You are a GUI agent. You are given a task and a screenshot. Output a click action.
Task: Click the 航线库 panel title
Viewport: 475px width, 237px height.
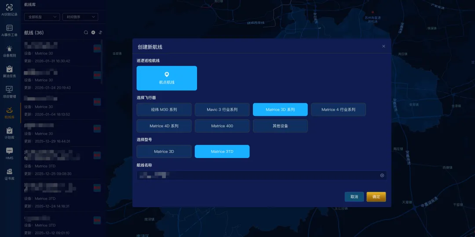pos(30,4)
